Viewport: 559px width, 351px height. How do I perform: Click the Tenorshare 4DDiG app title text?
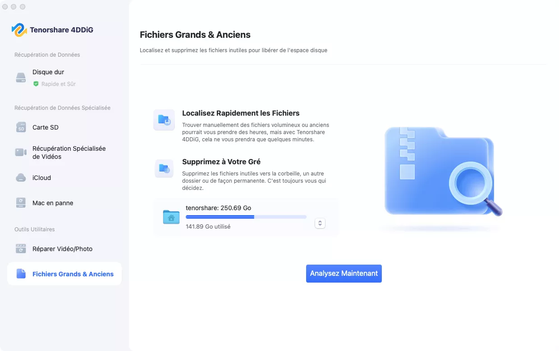62,30
